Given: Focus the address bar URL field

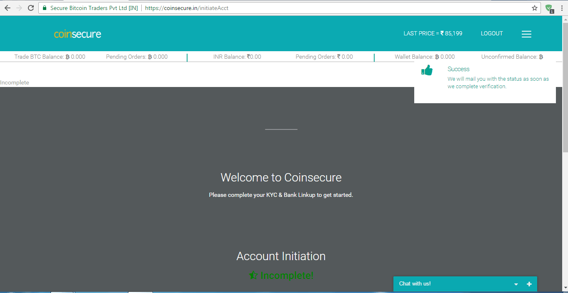Looking at the screenshot, I should [x=292, y=8].
